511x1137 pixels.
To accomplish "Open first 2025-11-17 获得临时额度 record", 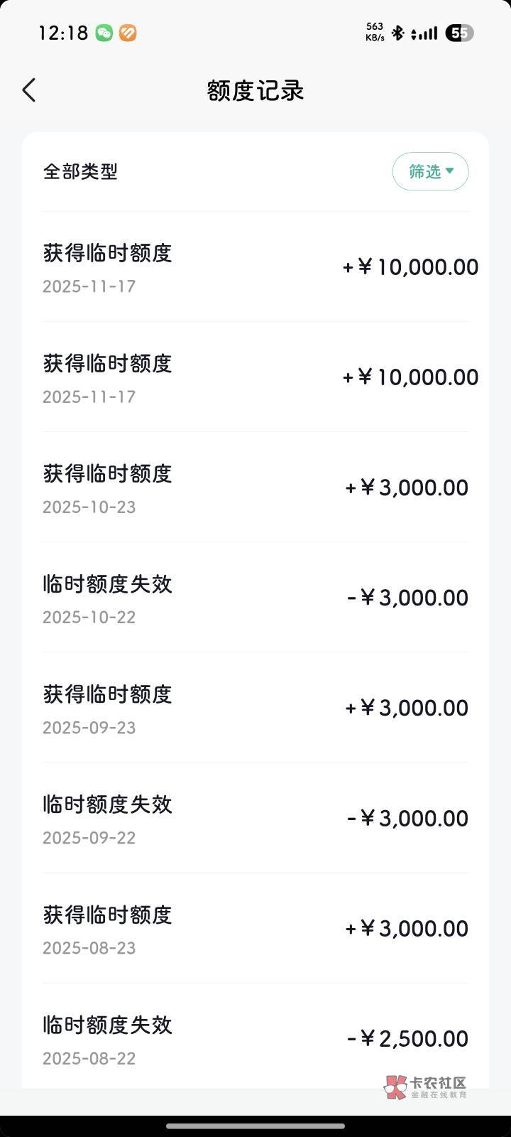I will 255,268.
